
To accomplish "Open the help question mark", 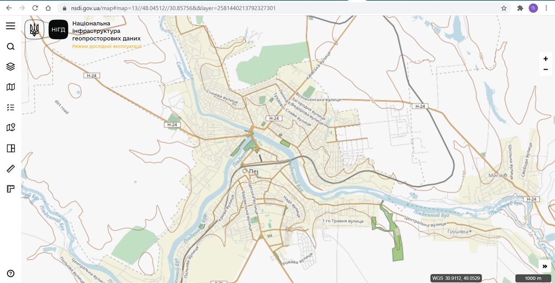I will pyautogui.click(x=11, y=273).
